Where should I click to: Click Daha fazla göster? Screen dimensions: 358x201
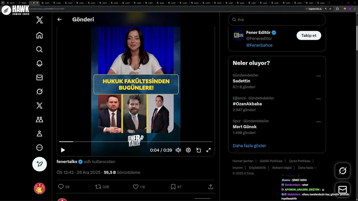click(x=249, y=146)
